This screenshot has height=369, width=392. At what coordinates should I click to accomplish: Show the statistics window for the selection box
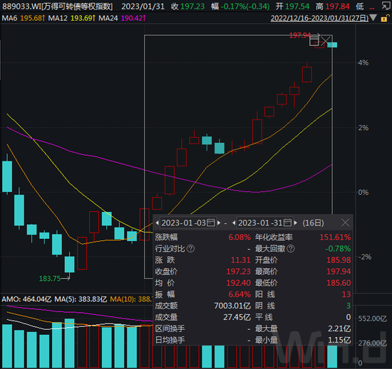(x=314, y=41)
